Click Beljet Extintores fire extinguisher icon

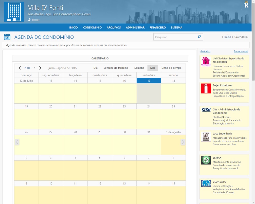(x=206, y=88)
